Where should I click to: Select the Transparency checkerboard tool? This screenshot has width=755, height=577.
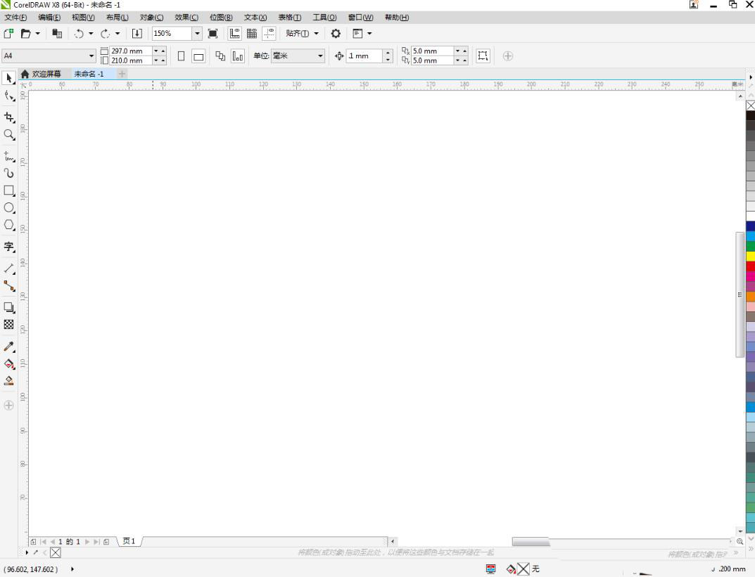[x=9, y=324]
